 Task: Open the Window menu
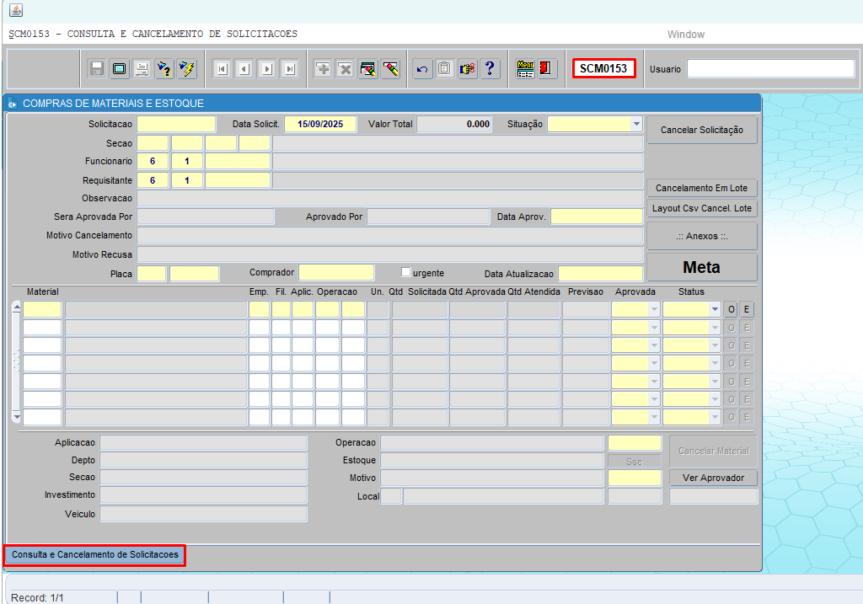(685, 35)
